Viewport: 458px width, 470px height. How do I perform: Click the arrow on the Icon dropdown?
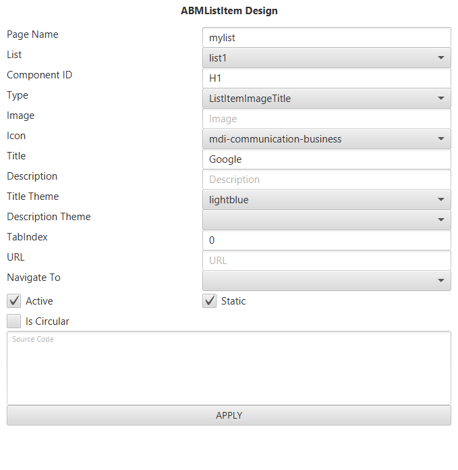point(441,139)
